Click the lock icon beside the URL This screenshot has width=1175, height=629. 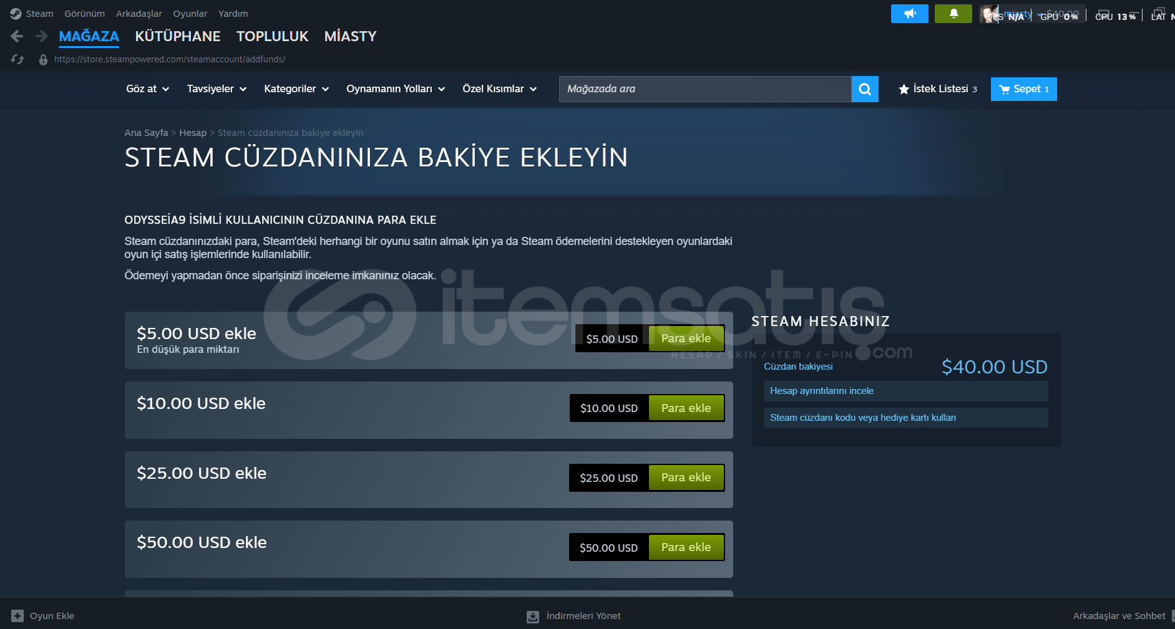[x=43, y=60]
